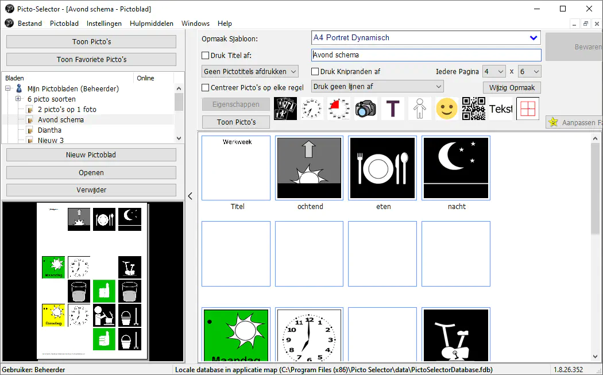Open the Geen Pictotitels afdrukken dropdown
This screenshot has width=603, height=375.
[x=250, y=72]
